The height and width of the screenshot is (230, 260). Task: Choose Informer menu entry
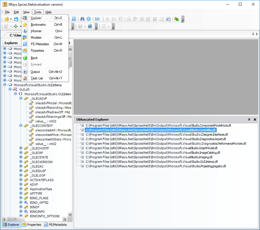[x=45, y=31]
